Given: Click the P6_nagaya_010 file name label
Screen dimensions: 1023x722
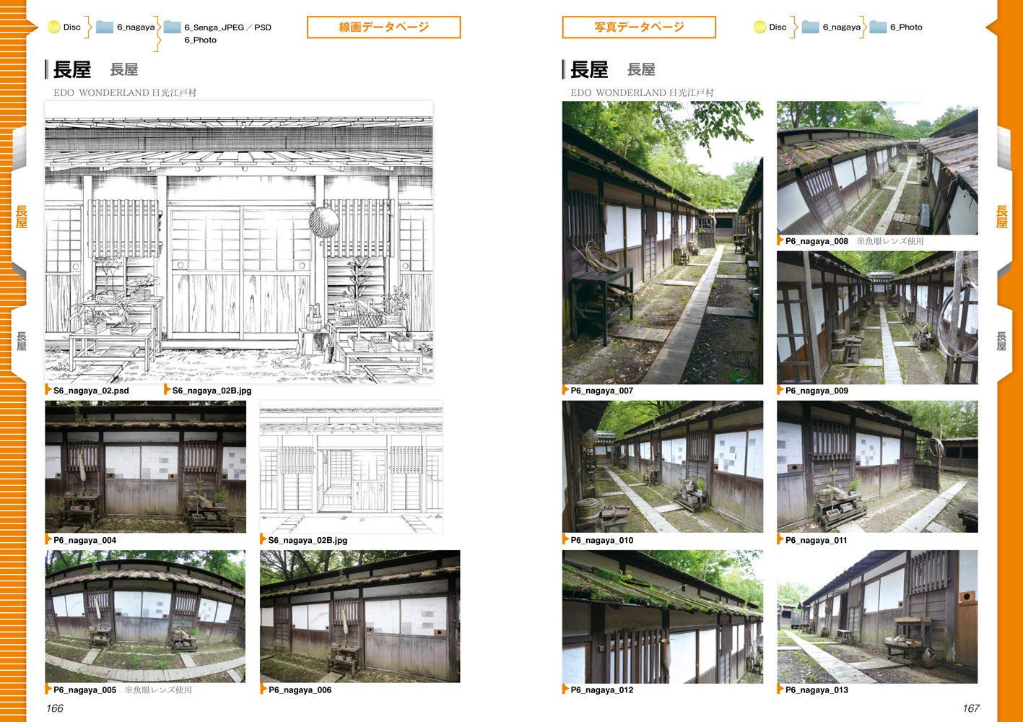Looking at the screenshot, I should tap(601, 540).
